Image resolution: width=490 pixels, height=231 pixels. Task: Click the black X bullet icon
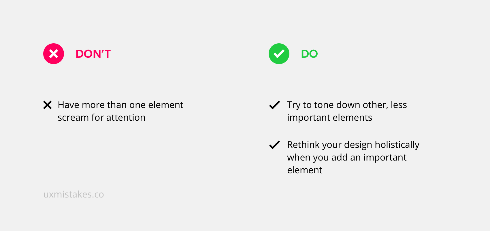click(48, 105)
